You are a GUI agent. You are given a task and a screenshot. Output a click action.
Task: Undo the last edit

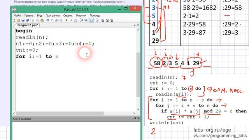pos(47,20)
